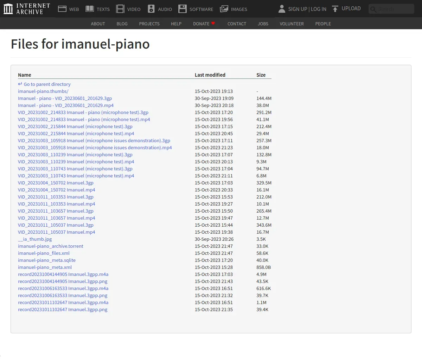
Task: Open the __ia_thumb.jpg file
Action: coord(35,239)
